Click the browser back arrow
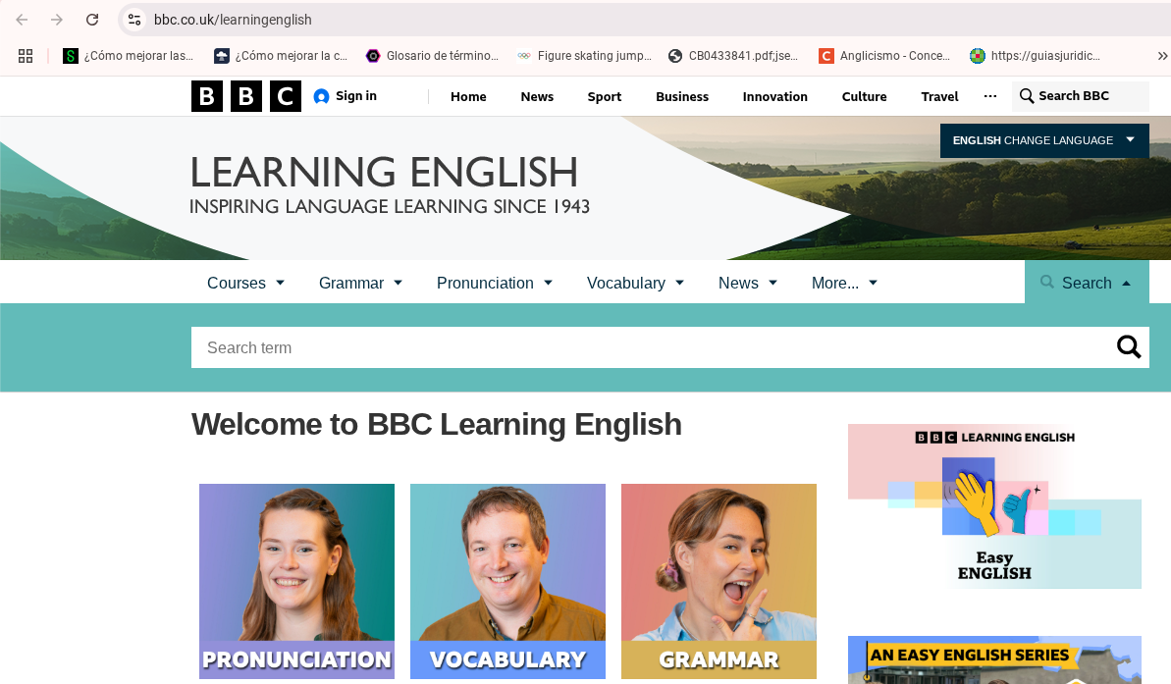 22,20
